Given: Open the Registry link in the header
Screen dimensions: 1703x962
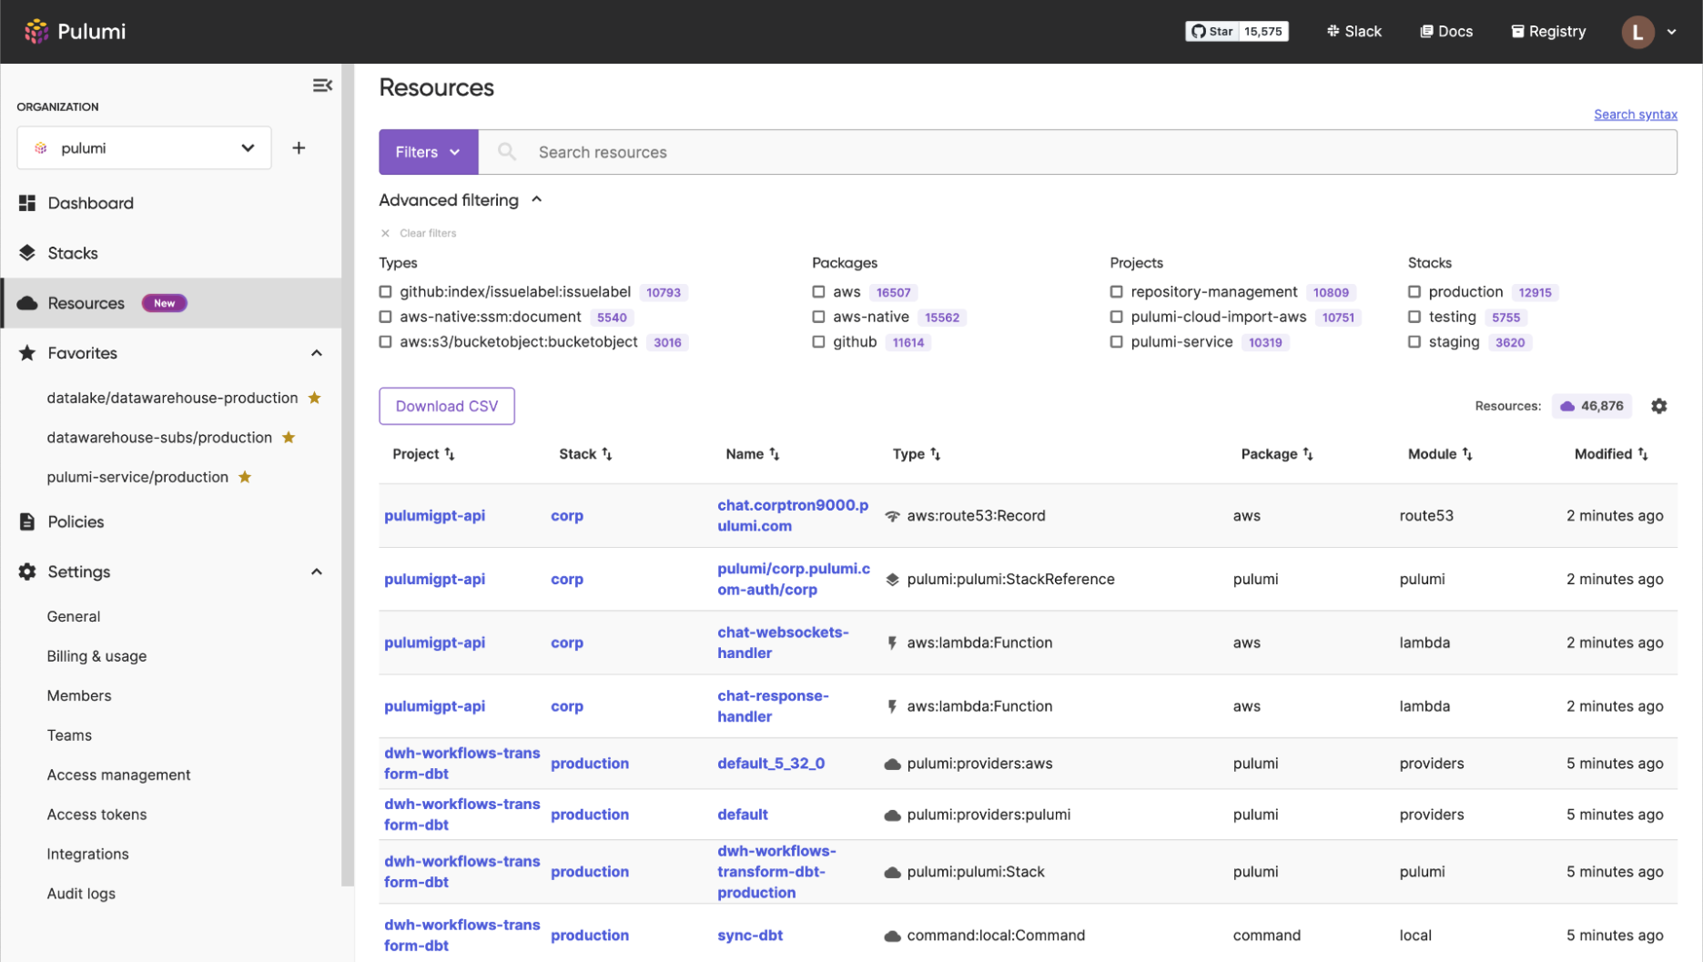Looking at the screenshot, I should 1548,31.
